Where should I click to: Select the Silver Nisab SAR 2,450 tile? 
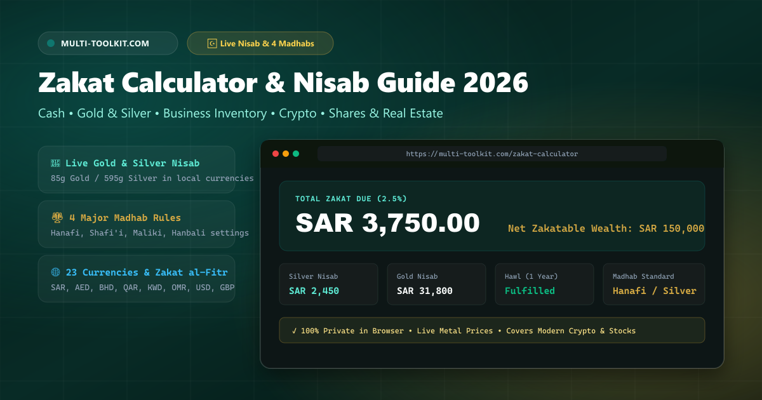pyautogui.click(x=329, y=284)
